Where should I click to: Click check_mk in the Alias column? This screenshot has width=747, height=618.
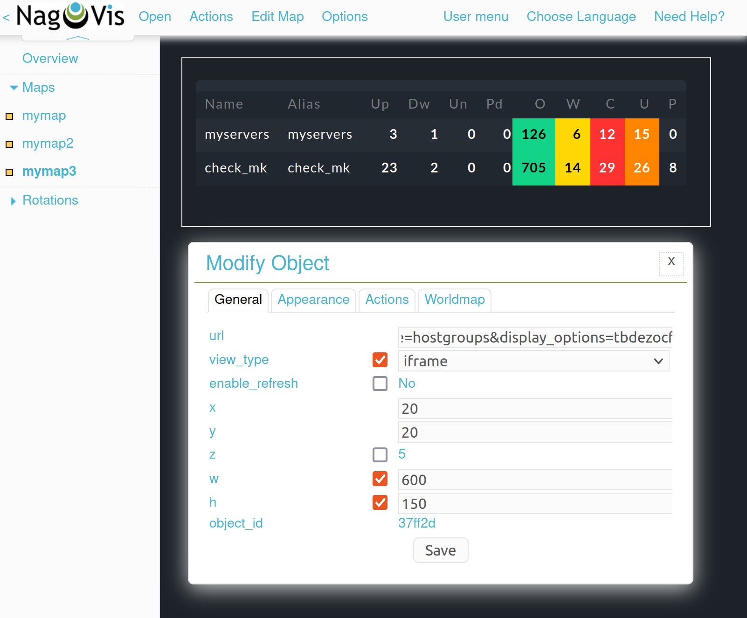pos(319,168)
